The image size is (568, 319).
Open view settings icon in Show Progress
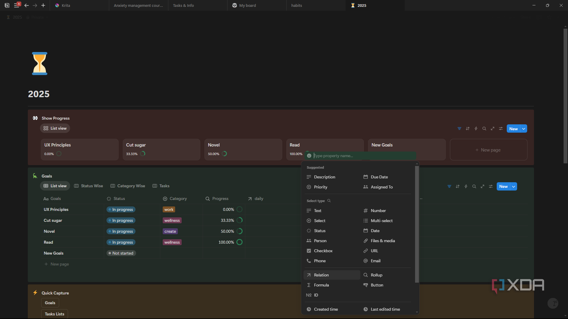(501, 129)
